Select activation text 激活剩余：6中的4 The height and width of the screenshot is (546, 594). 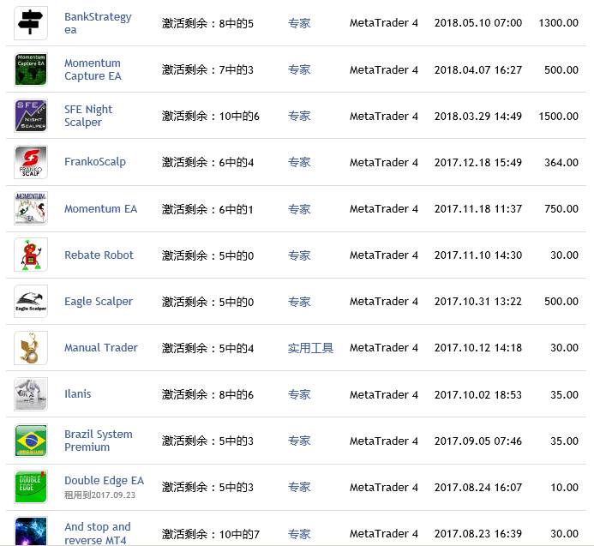tap(207, 162)
